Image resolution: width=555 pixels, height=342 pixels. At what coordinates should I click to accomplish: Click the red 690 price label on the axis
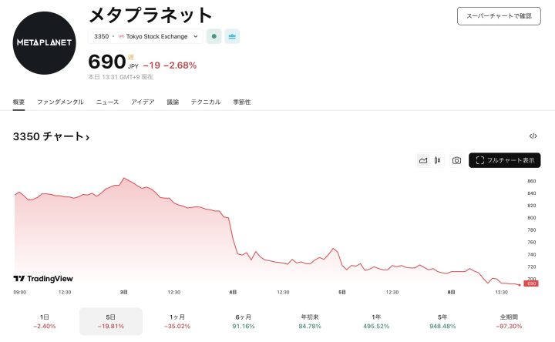pyautogui.click(x=531, y=284)
